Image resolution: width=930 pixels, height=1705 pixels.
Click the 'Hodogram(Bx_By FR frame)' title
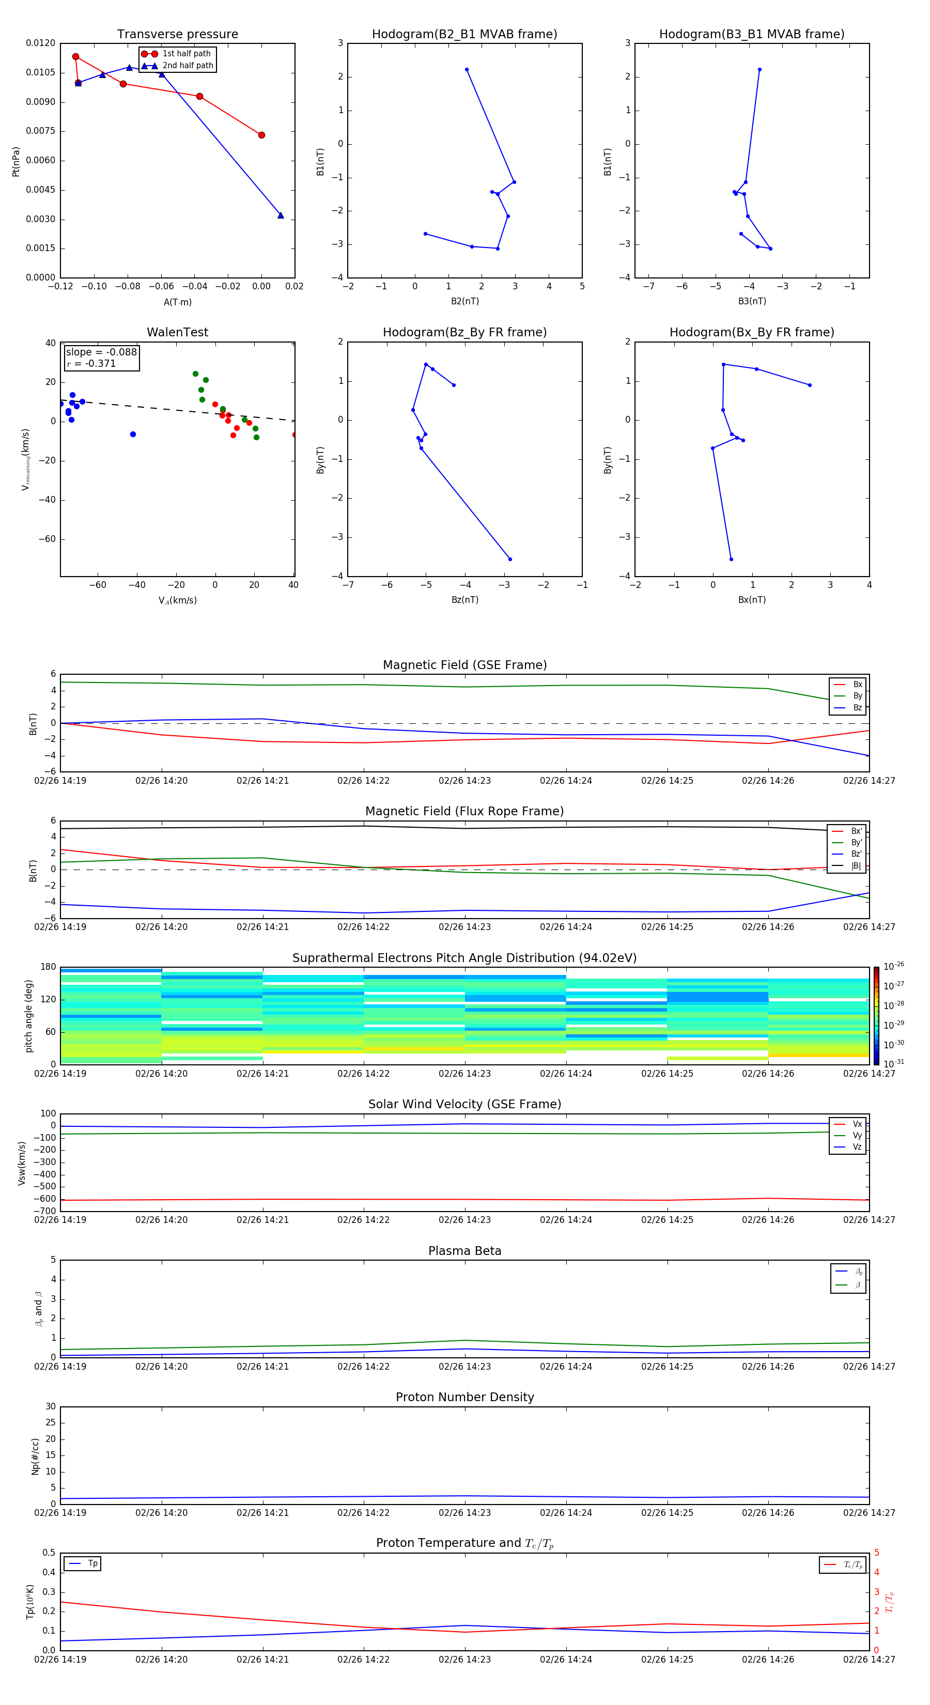point(752,332)
